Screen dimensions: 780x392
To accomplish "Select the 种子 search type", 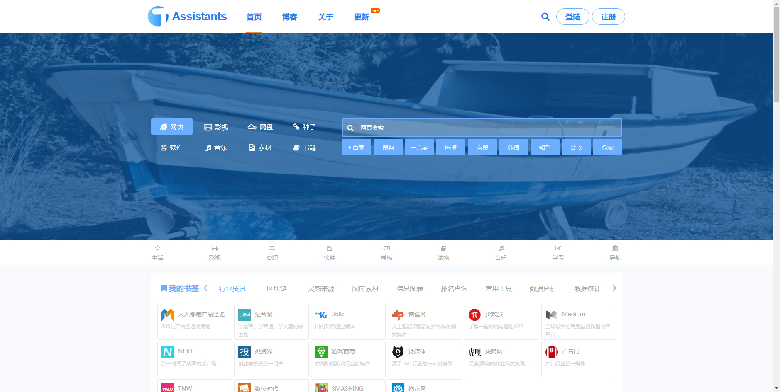I will [305, 127].
